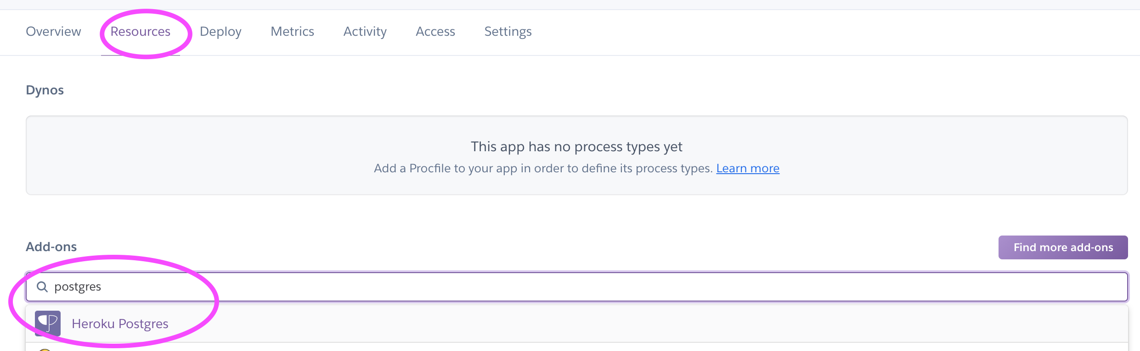Open the Learn more link about Procfiles

tap(748, 168)
